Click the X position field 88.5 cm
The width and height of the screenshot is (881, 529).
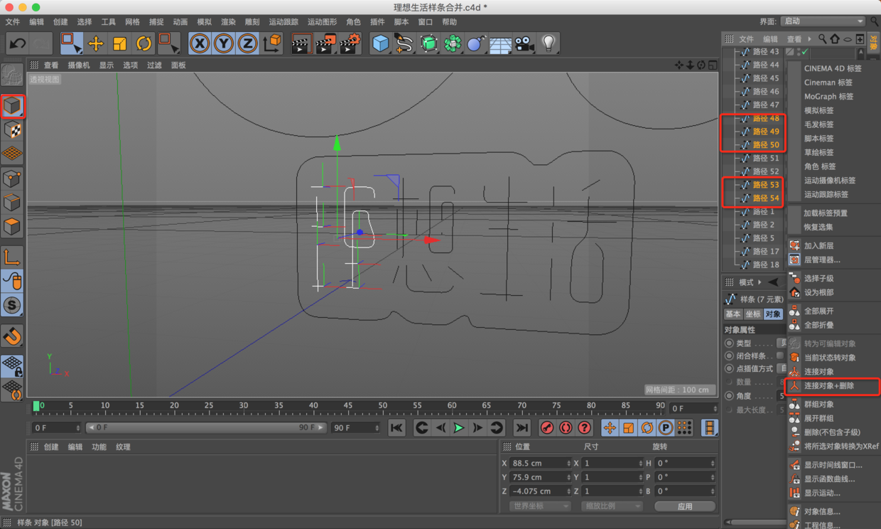[x=541, y=463]
